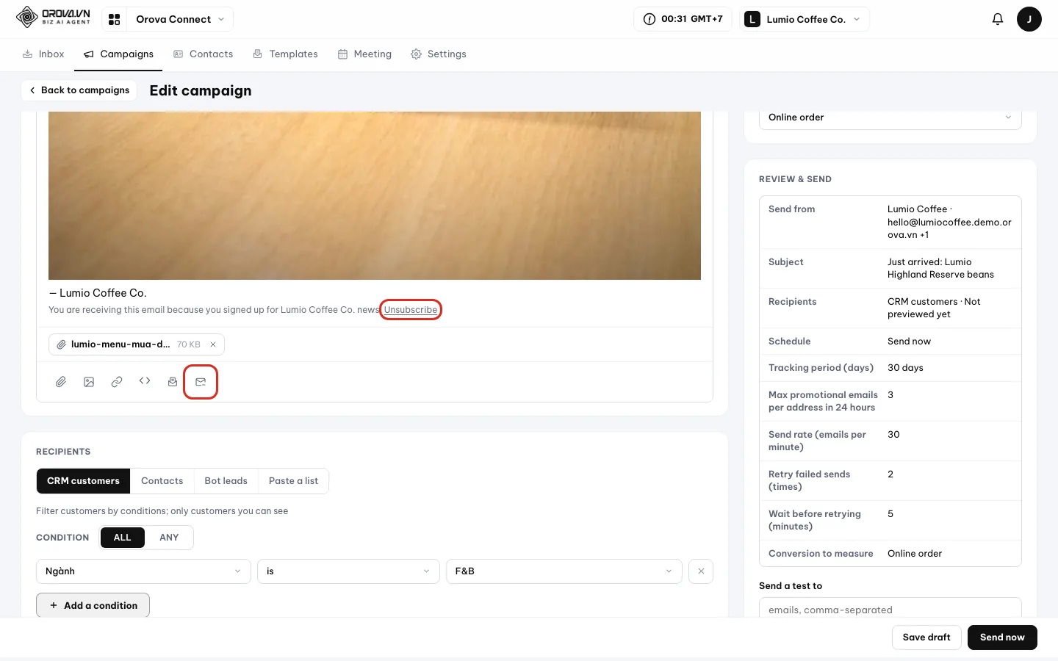Screen dimensions: 1058x661
Task: Set condition match to ALL
Action: (122, 538)
